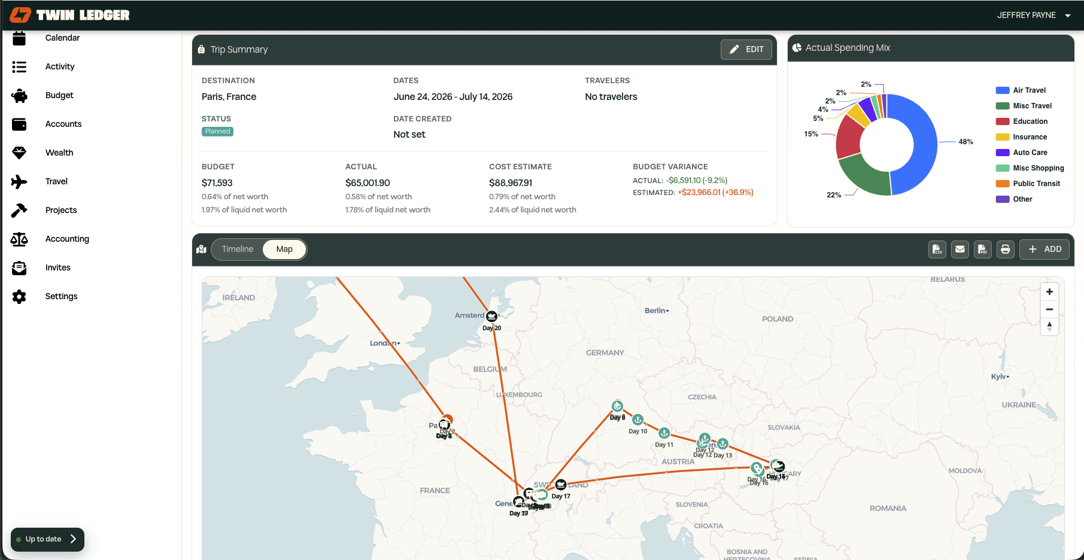This screenshot has height=560, width=1084.
Task: Export trip as PDF file
Action: (983, 249)
